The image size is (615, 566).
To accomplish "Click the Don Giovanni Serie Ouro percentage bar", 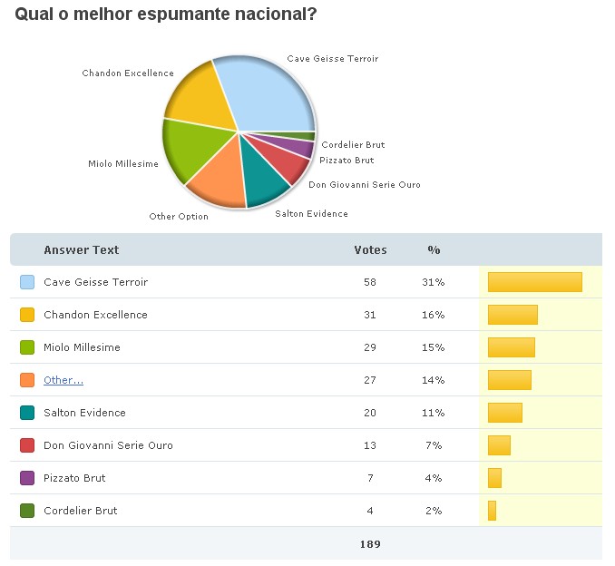I will click(x=499, y=445).
